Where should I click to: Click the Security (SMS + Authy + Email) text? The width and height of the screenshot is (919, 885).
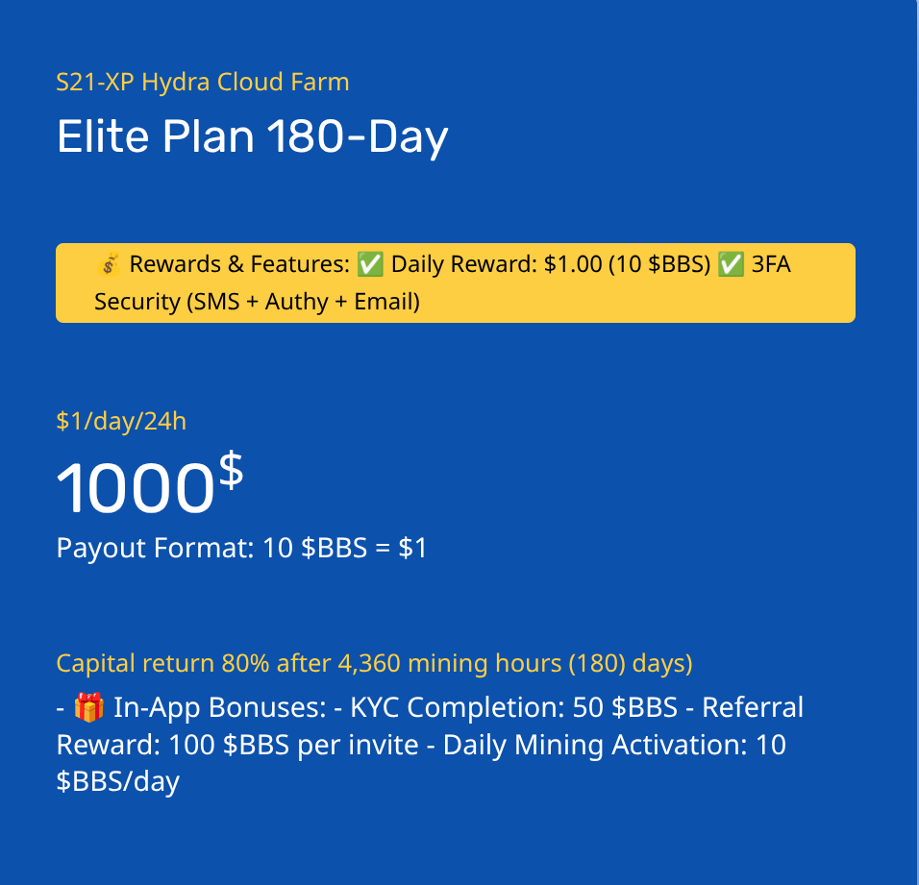point(258,302)
